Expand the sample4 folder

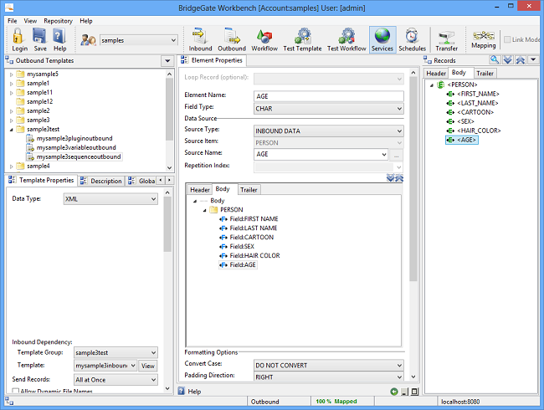[12, 167]
